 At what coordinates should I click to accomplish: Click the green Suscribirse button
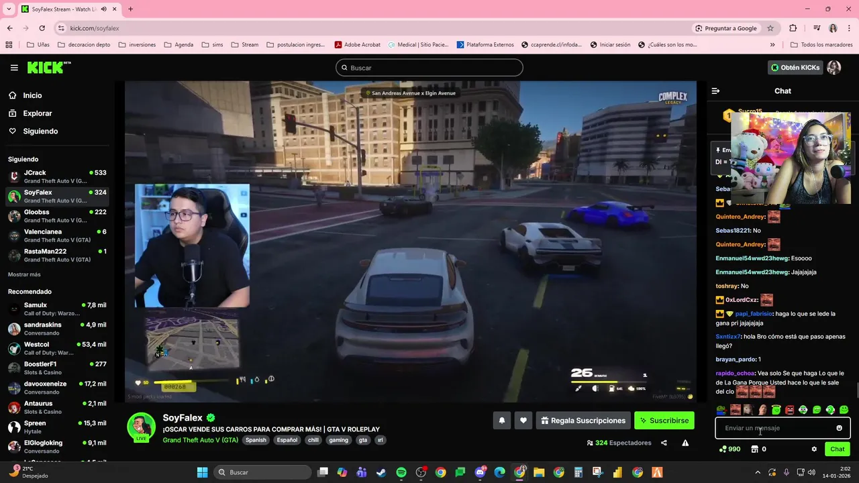(664, 421)
